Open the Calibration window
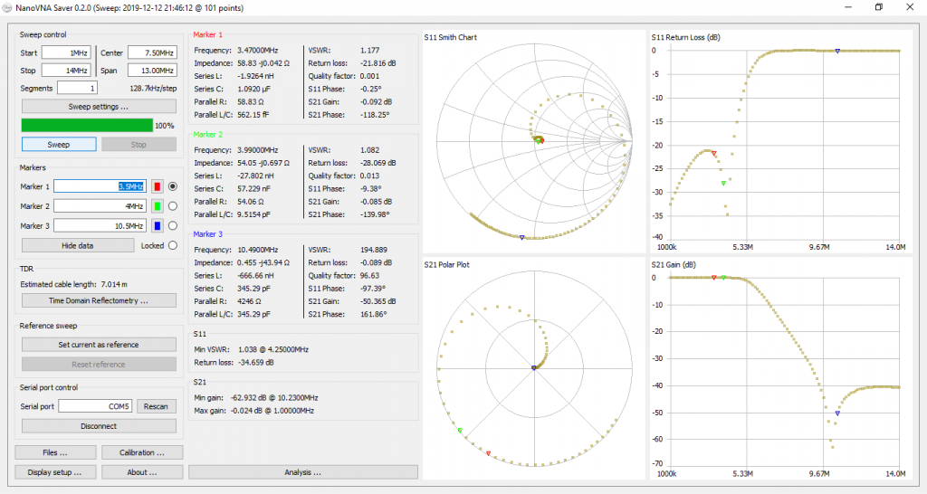Viewport: 927px width, 494px height. [x=142, y=452]
